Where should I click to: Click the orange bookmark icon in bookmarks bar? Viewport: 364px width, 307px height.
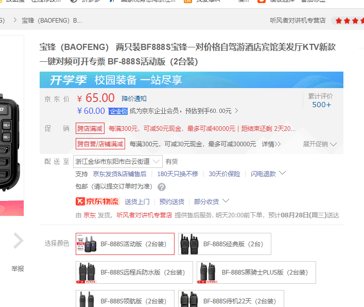pyautogui.click(x=262, y=2)
